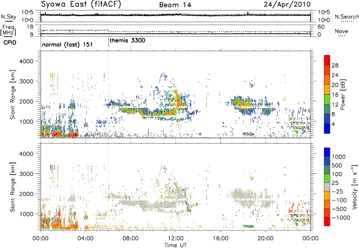Select the "Velocity [m s-1]" colorbar title

point(355,187)
